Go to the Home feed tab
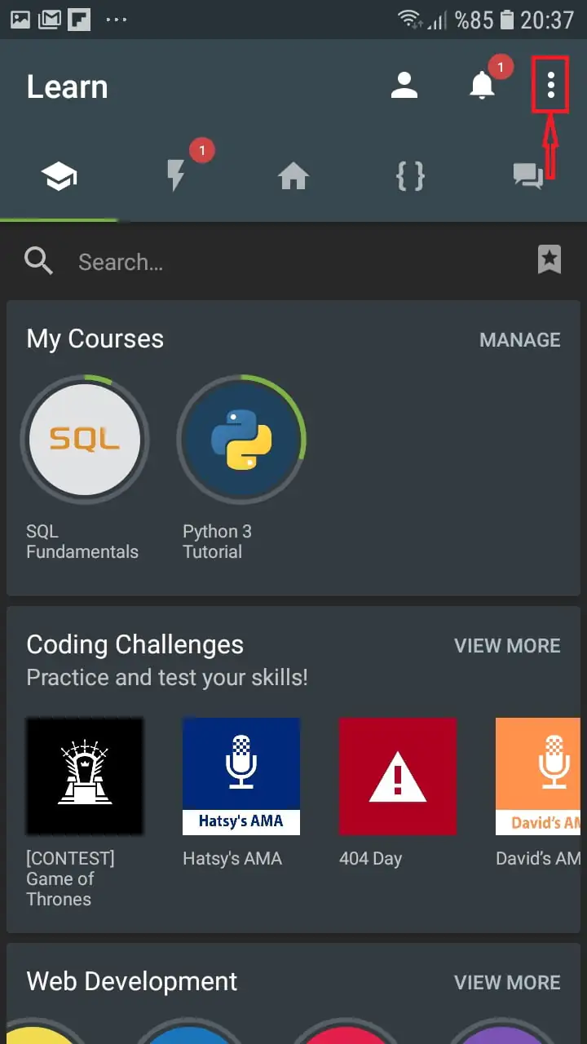The image size is (587, 1044). (293, 176)
